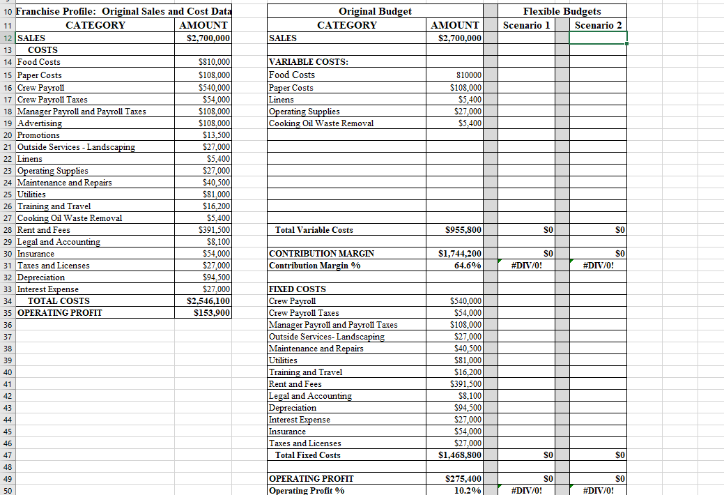Select the Rent and Fees $391,500 cell in row 28
Image resolution: width=724 pixels, height=495 pixels.
[x=203, y=229]
